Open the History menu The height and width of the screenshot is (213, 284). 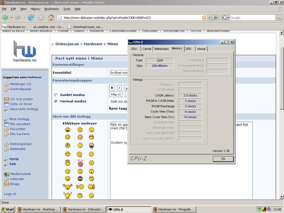pyautogui.click(x=35, y=9)
